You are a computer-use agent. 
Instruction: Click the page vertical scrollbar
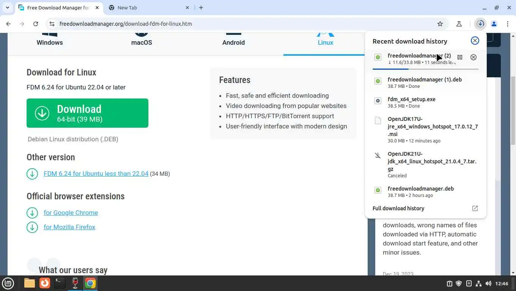click(x=513, y=110)
